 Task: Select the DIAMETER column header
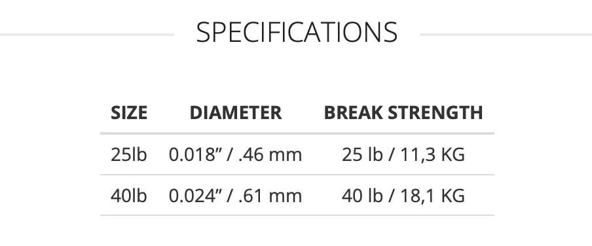(x=236, y=113)
